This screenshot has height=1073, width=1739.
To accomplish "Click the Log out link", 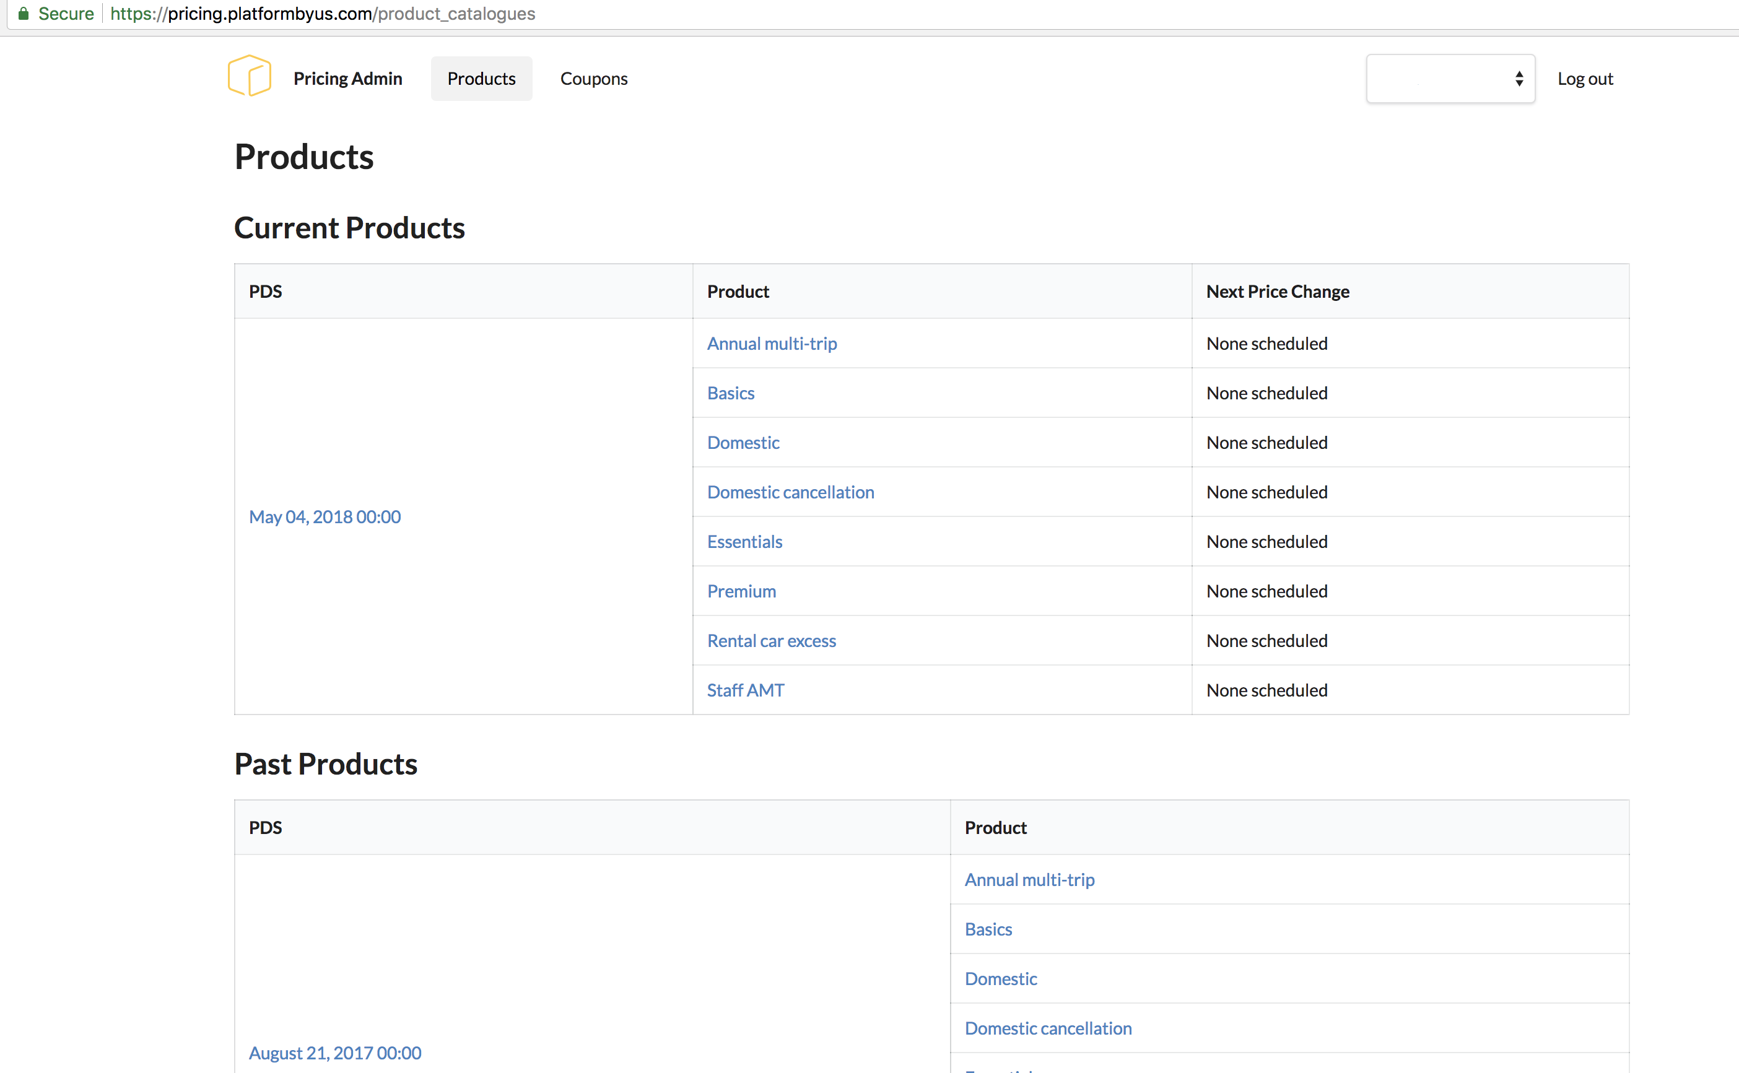I will [x=1584, y=79].
